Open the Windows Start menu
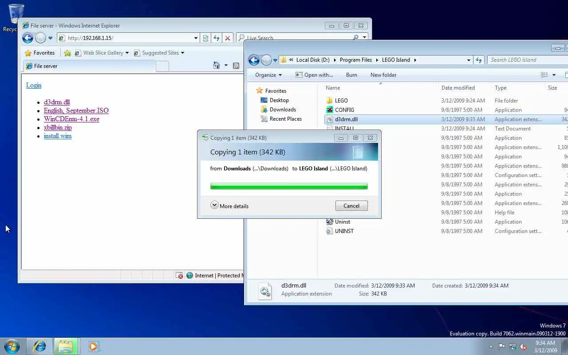 11,346
